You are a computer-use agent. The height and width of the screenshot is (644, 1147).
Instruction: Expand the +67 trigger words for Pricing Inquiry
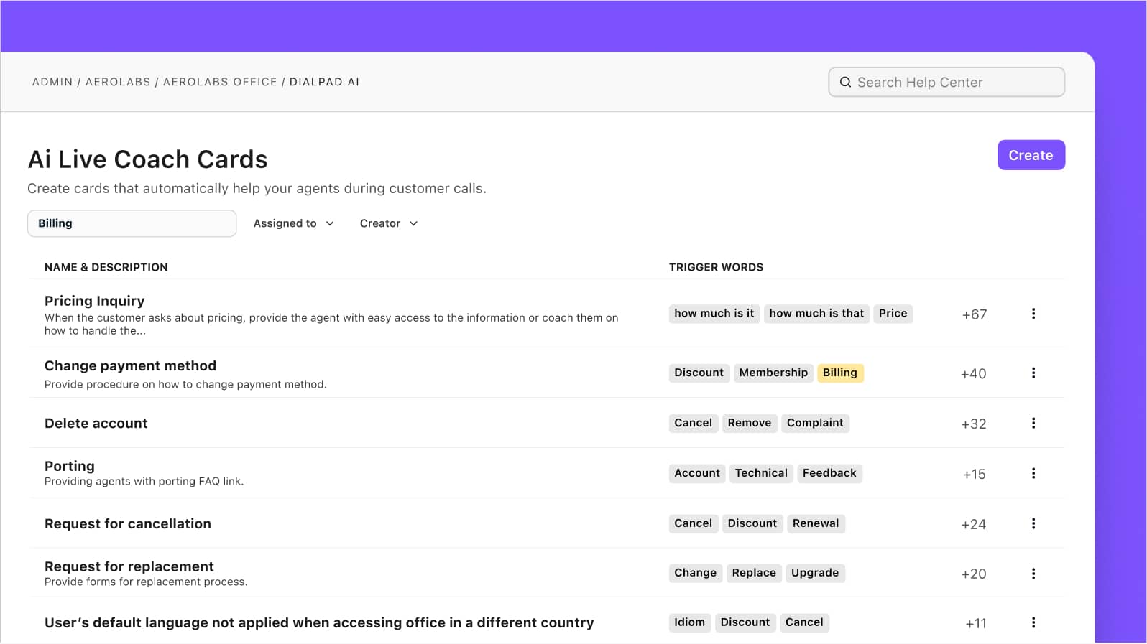point(974,314)
